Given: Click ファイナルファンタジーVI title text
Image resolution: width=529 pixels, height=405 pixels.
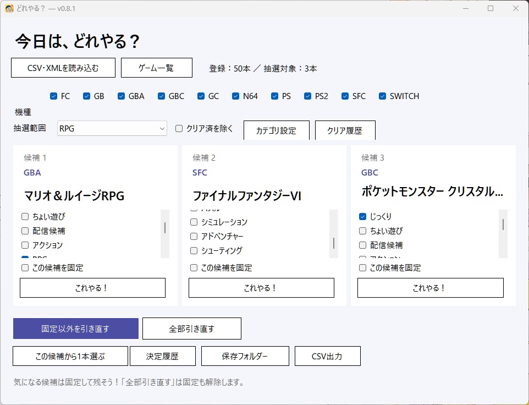Looking at the screenshot, I should 247,196.
